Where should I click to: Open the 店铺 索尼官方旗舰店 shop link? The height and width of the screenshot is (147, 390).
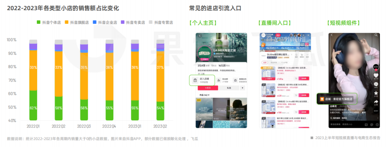[x=337, y=99]
